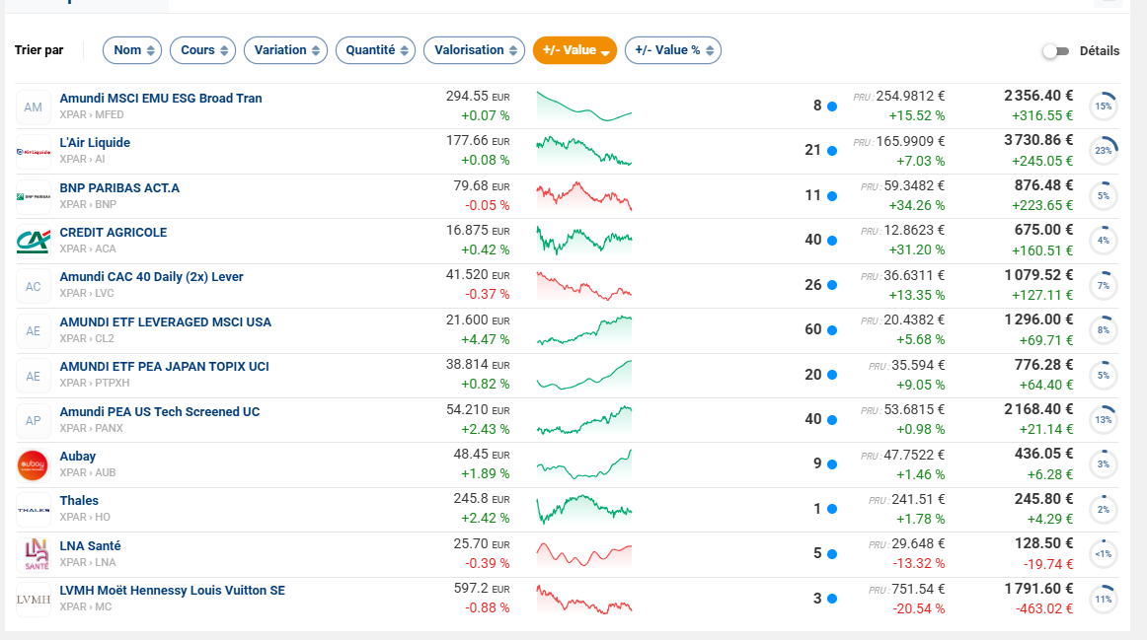Viewport: 1147px width, 640px height.
Task: Open the Amundi MSCI EMU ESG Broad Tran link
Action: [161, 98]
